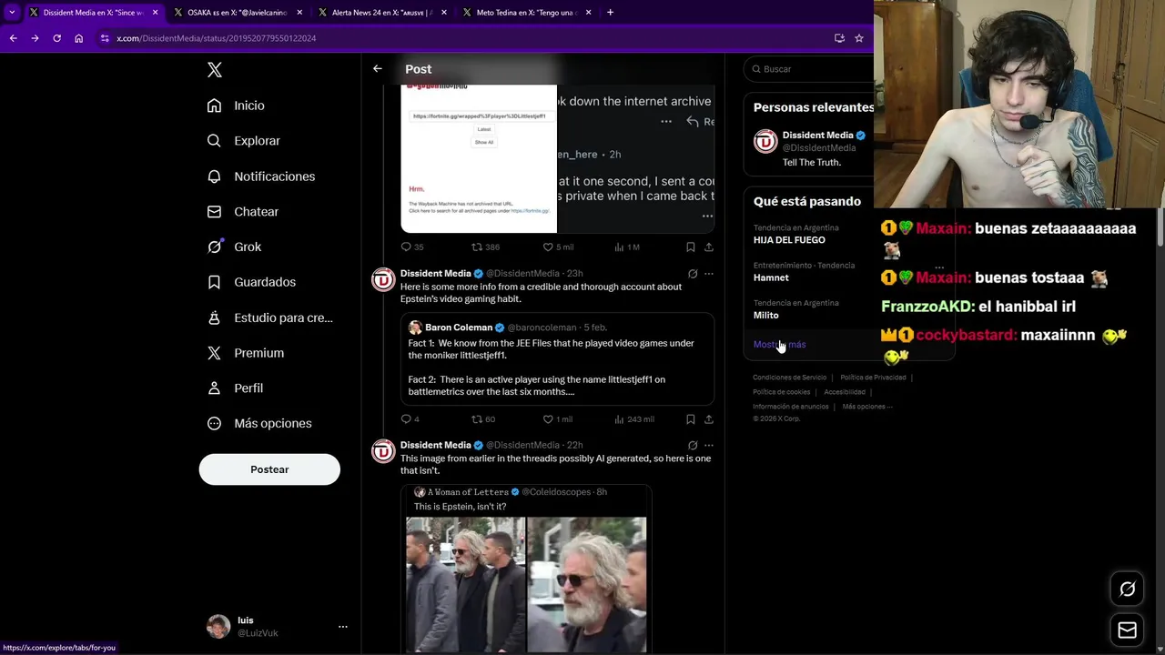The width and height of the screenshot is (1165, 655).
Task: Click back arrow next to Post
Action: (377, 68)
